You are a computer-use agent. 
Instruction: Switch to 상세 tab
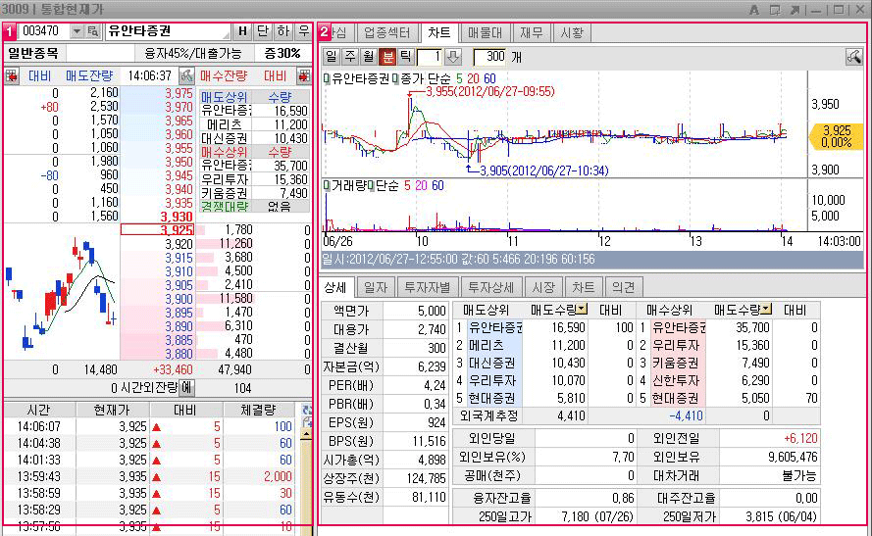tap(335, 287)
